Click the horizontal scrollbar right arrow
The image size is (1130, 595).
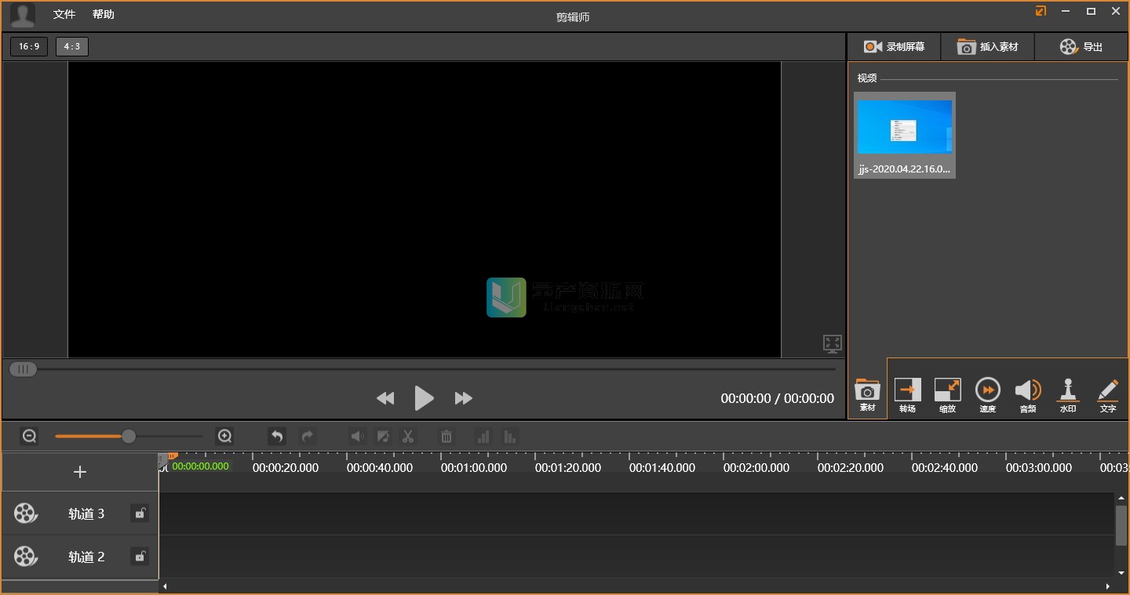(1108, 586)
